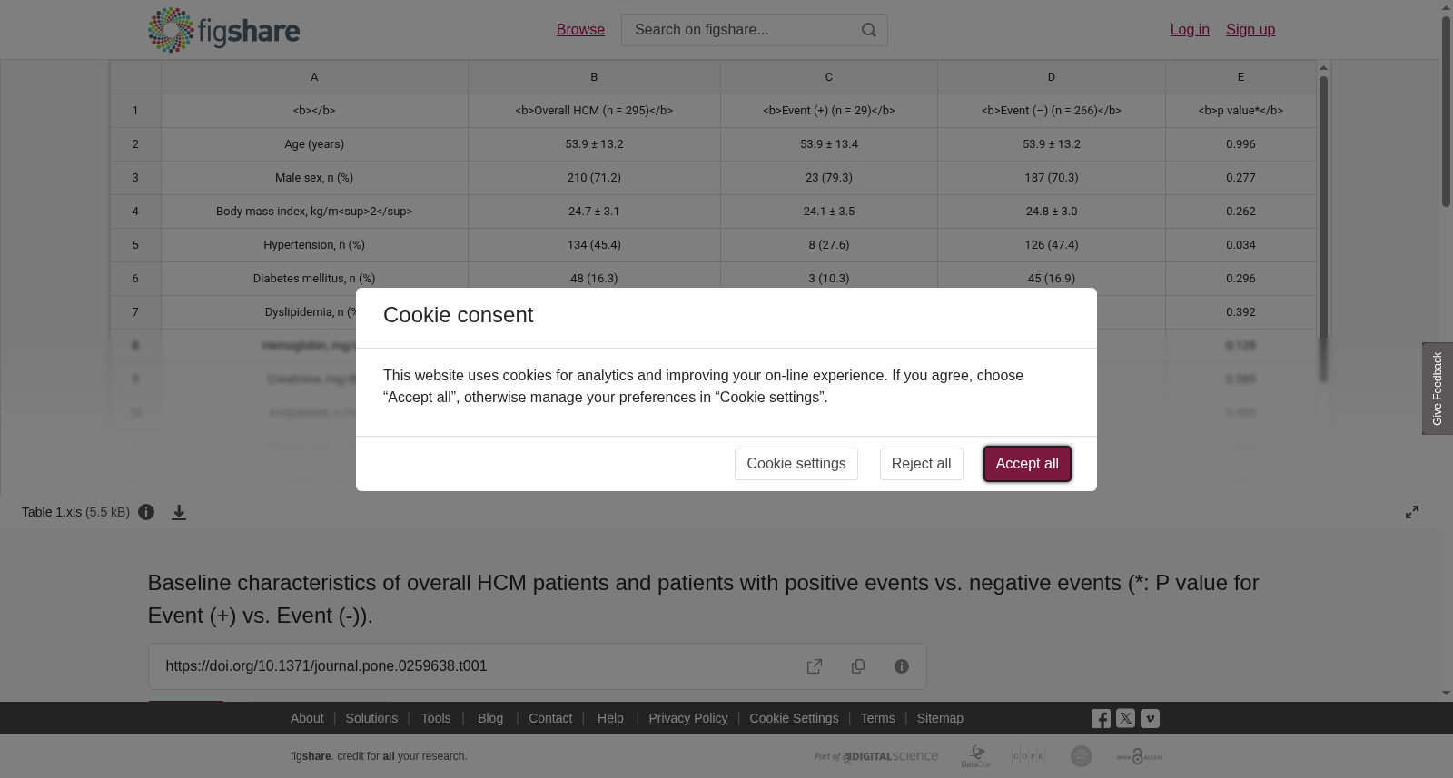Open DOI link in new tab icon

coord(815,666)
